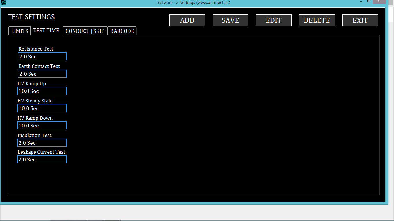The height and width of the screenshot is (221, 394).
Task: Click the Leakage Current Test label
Action: pos(42,152)
